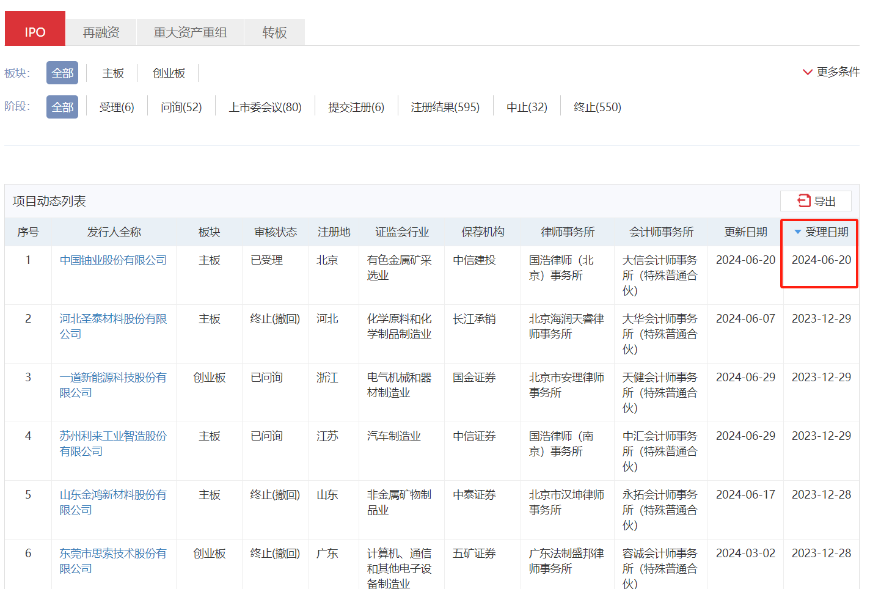This screenshot has width=870, height=589.
Task: Select the 转板 tab
Action: pyautogui.click(x=274, y=32)
